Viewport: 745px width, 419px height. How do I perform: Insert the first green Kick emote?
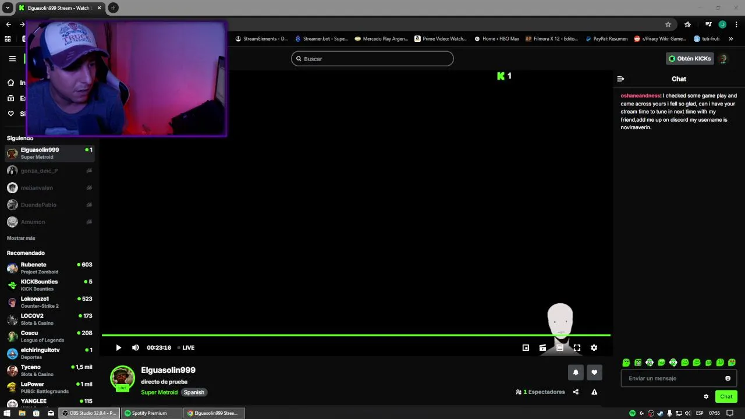click(626, 363)
